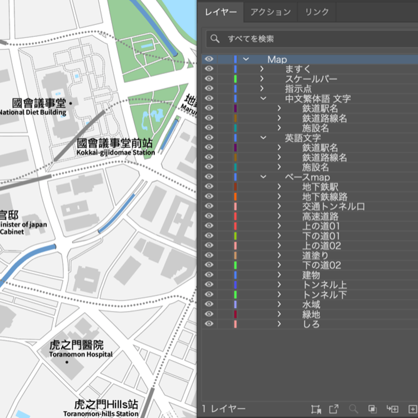
Task: Click the 國會議事堂 map label
Action: coord(39,103)
